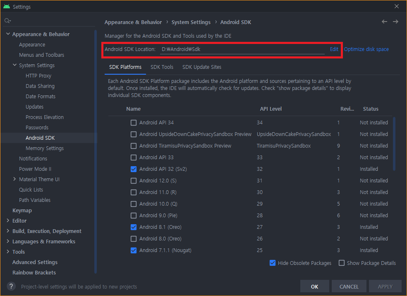Enable Show Package Details checkbox

[x=342, y=263]
